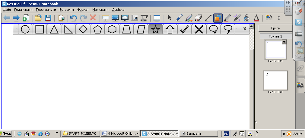
Task: Enable dual page display
Action: click(125, 18)
